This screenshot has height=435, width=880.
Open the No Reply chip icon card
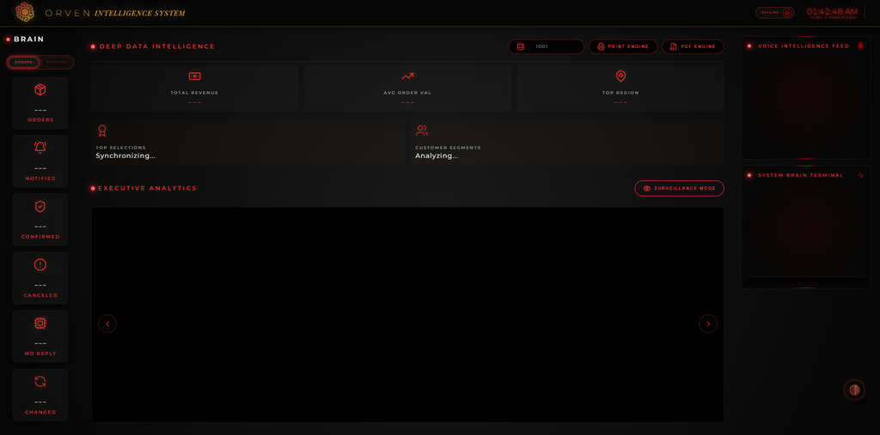pos(40,336)
